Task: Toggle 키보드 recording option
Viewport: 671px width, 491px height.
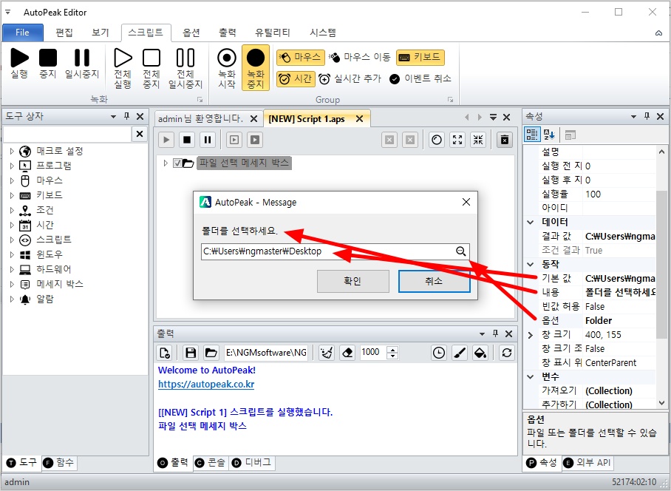Action: coord(420,57)
